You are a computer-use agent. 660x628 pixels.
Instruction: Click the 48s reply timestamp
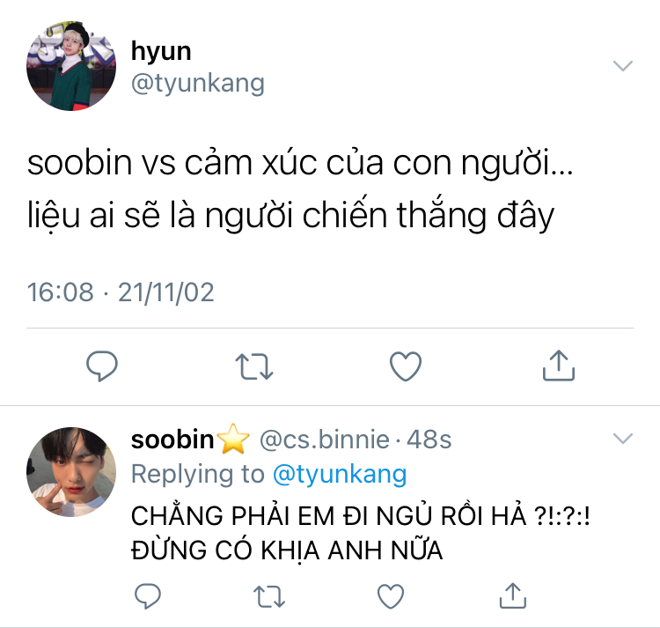(429, 440)
